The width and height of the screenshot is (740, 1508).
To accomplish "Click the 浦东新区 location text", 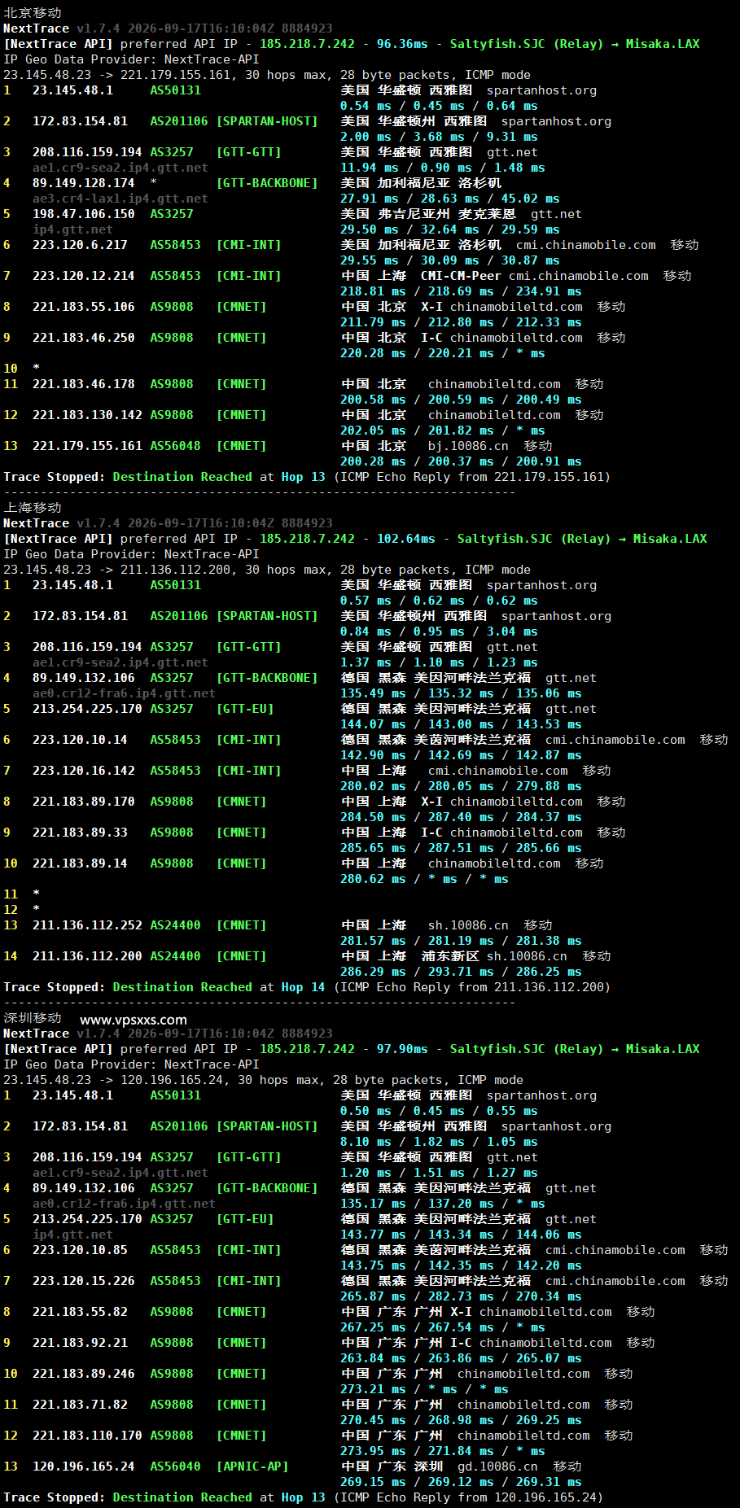I will tap(450, 956).
